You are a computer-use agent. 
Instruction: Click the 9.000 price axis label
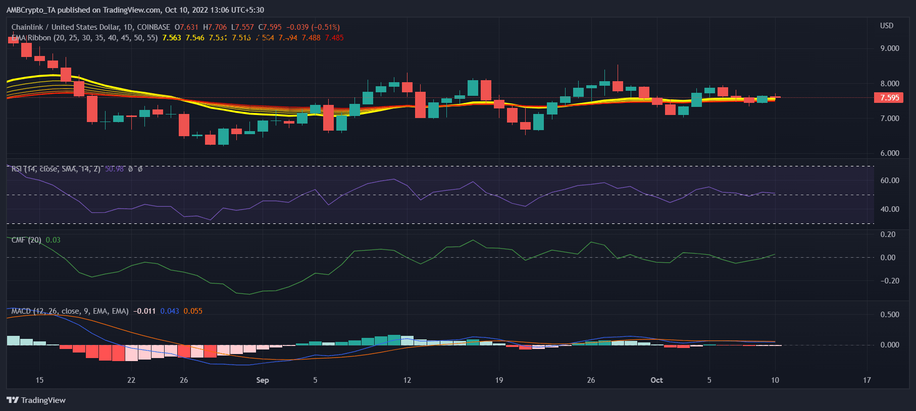[x=890, y=48]
